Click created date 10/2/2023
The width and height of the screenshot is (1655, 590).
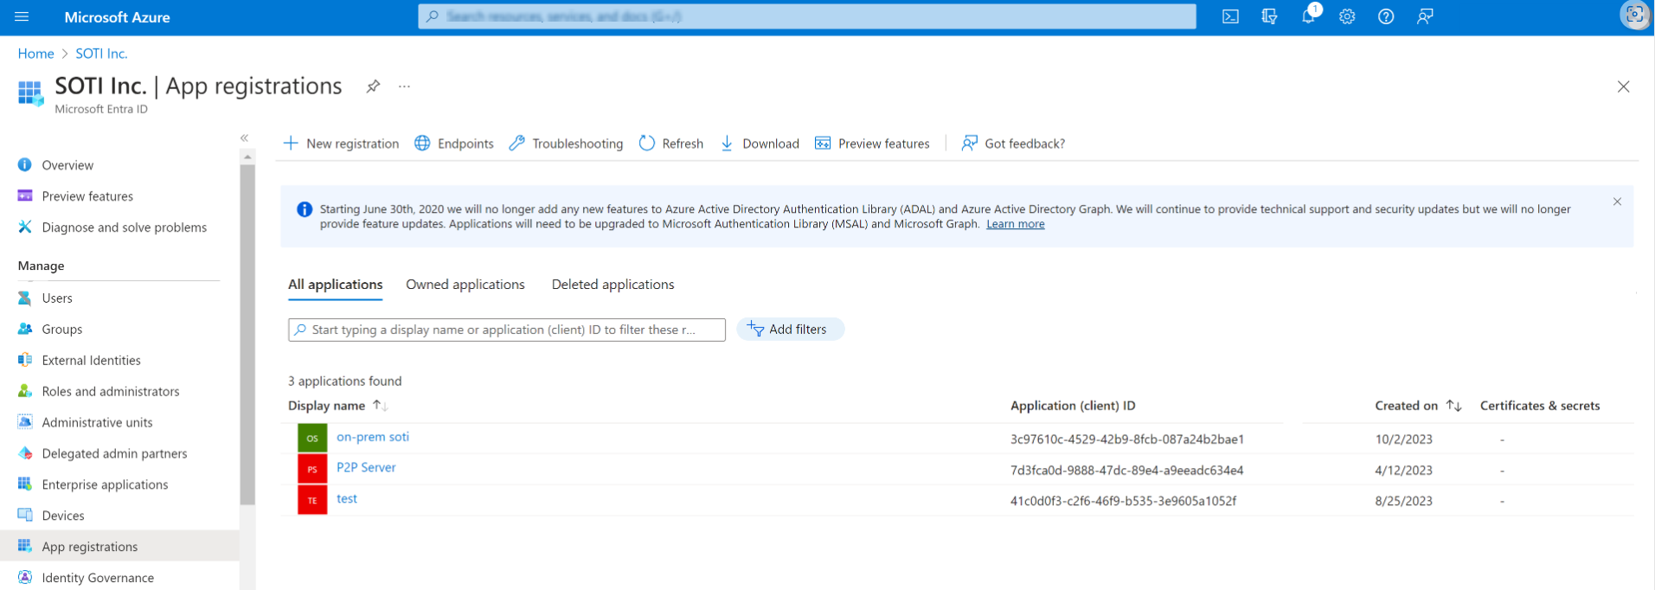[1404, 439]
